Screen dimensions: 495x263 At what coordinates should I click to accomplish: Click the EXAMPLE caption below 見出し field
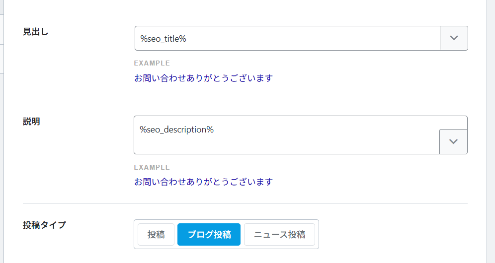pos(152,63)
